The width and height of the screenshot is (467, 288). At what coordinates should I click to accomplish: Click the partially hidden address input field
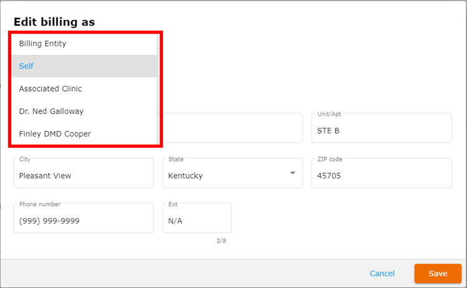233,128
